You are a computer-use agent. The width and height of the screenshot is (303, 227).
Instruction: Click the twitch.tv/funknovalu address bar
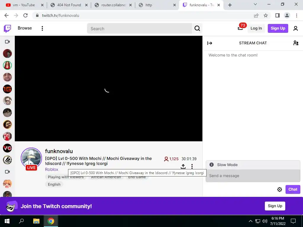click(x=60, y=15)
